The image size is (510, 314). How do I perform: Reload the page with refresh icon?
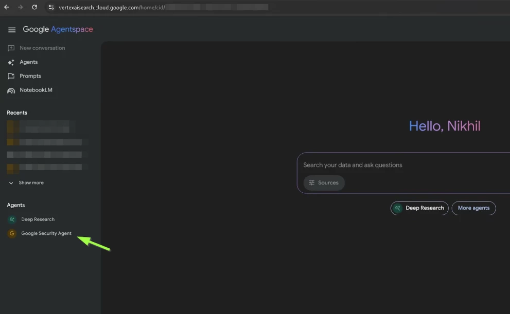[34, 7]
